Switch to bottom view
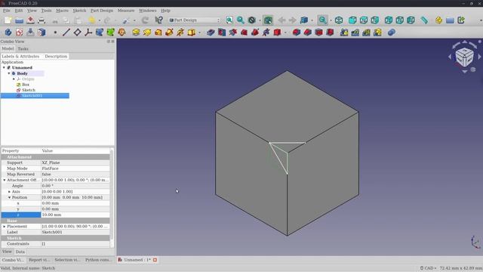 coord(399,20)
